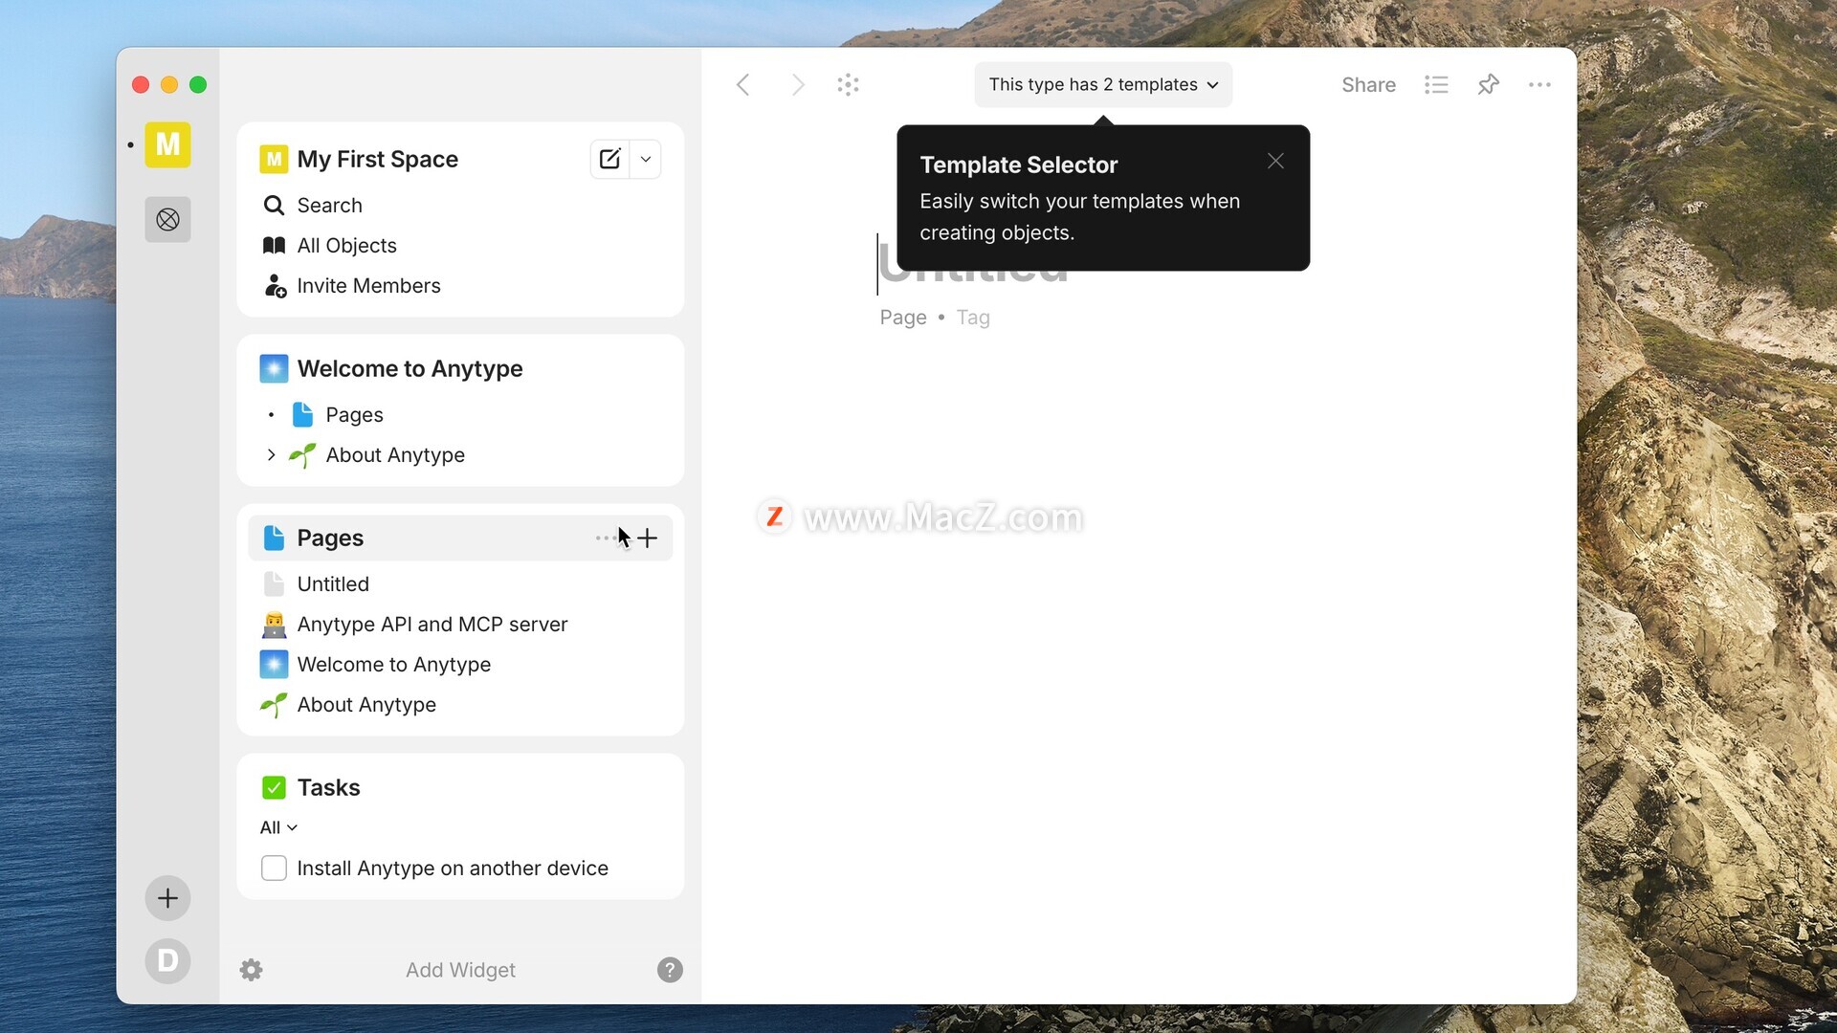Click the Invite Members person icon
Image resolution: width=1837 pixels, height=1033 pixels.
pos(275,286)
